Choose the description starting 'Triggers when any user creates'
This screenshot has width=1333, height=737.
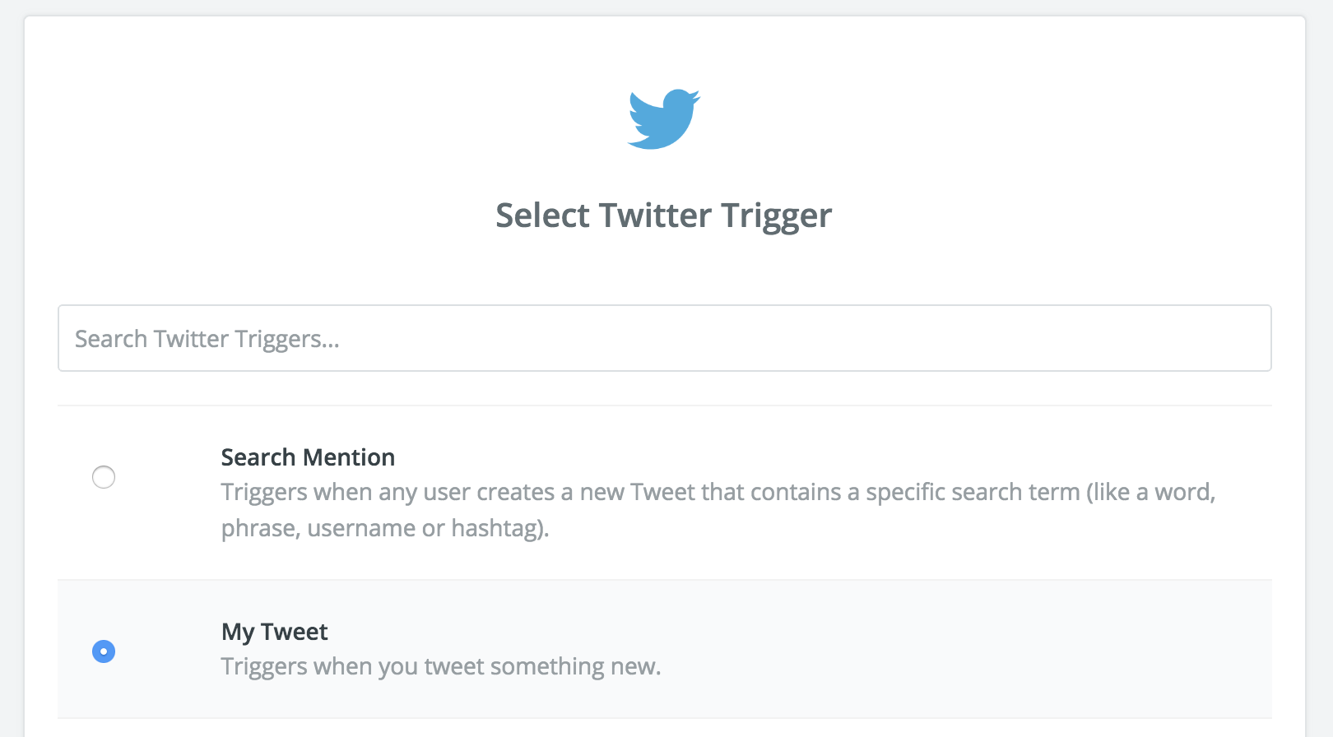coord(718,510)
